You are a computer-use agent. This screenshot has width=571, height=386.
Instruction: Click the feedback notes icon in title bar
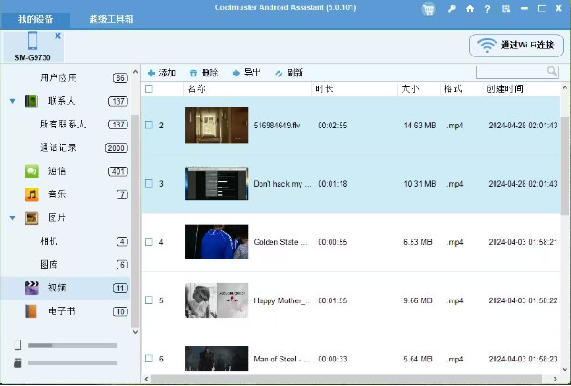[x=505, y=9]
